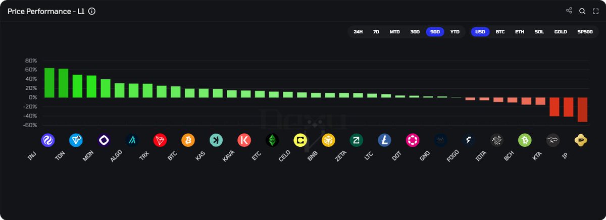This screenshot has height=220, width=606.
Task: Click the yellow CELO coin logo
Action: tap(300, 140)
